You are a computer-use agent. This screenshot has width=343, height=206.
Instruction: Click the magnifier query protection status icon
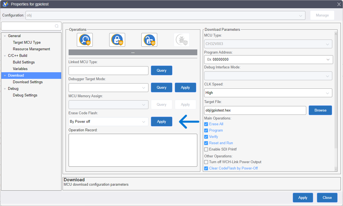tap(85, 40)
